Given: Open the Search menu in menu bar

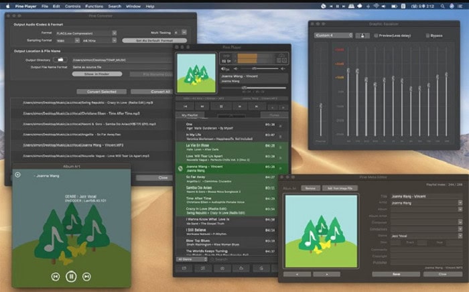Looking at the screenshot, I should [x=115, y=6].
